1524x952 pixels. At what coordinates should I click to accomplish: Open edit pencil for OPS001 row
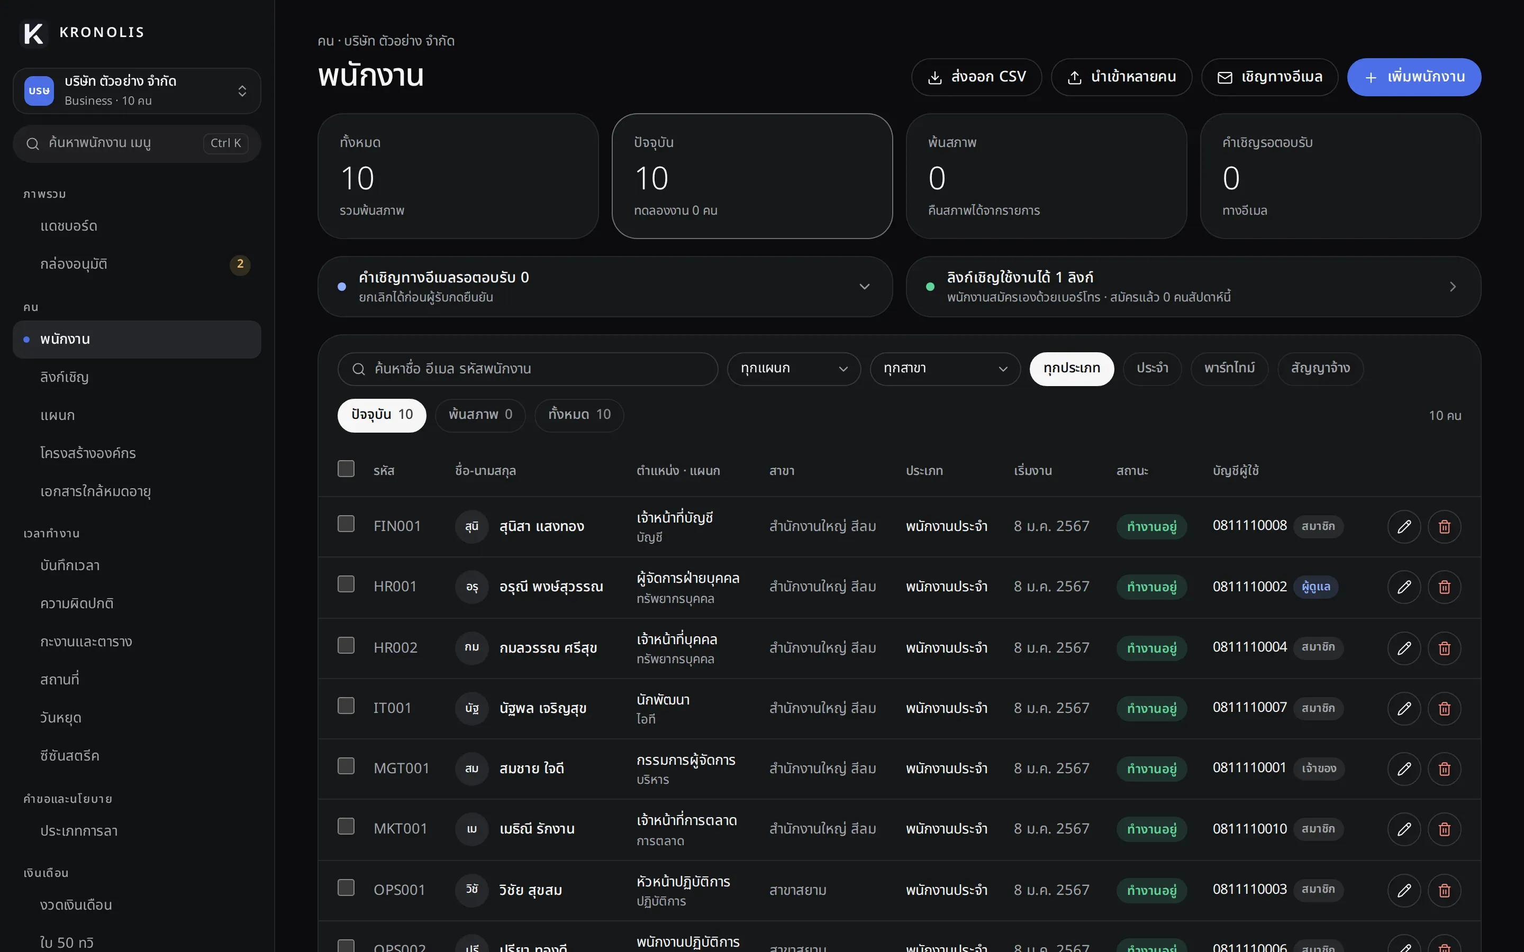pyautogui.click(x=1404, y=890)
